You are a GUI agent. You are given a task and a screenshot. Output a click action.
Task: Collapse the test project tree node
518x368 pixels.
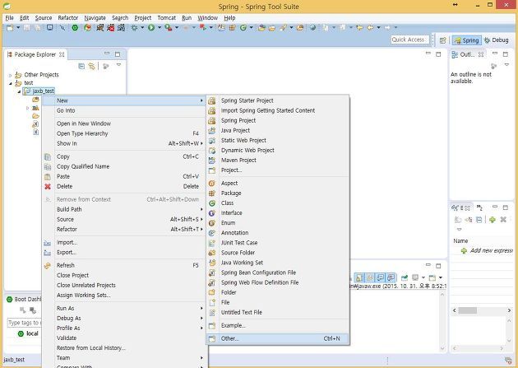point(10,83)
